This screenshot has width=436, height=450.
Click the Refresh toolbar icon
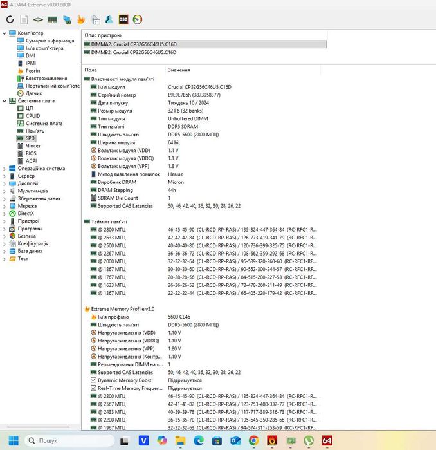10,19
